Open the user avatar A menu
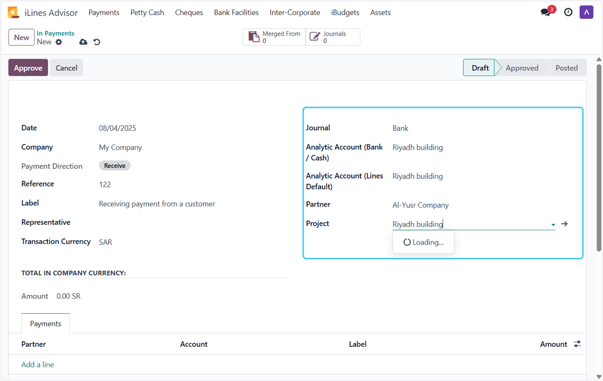 click(x=586, y=12)
